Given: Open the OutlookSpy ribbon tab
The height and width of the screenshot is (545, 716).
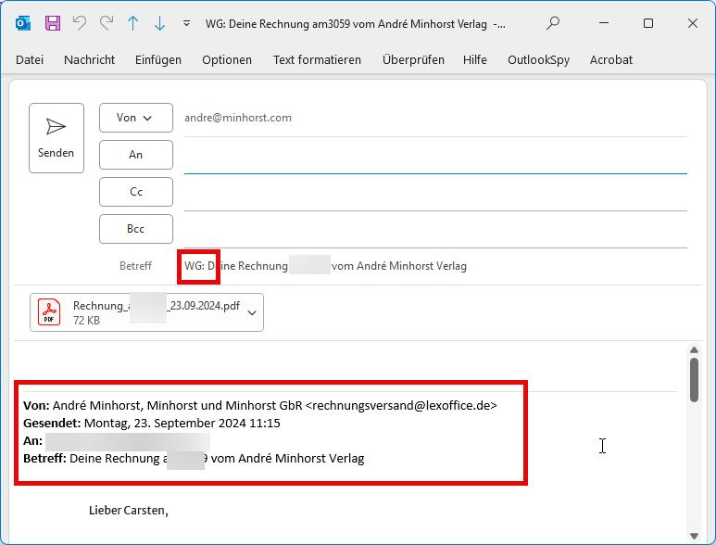Looking at the screenshot, I should [539, 60].
